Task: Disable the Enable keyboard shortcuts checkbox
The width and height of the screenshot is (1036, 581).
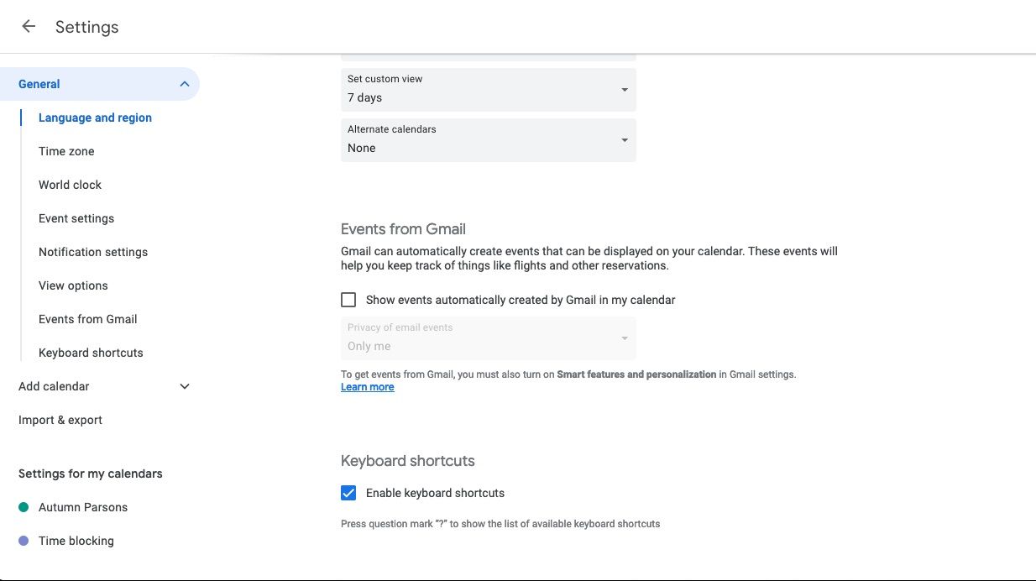Action: click(x=348, y=493)
